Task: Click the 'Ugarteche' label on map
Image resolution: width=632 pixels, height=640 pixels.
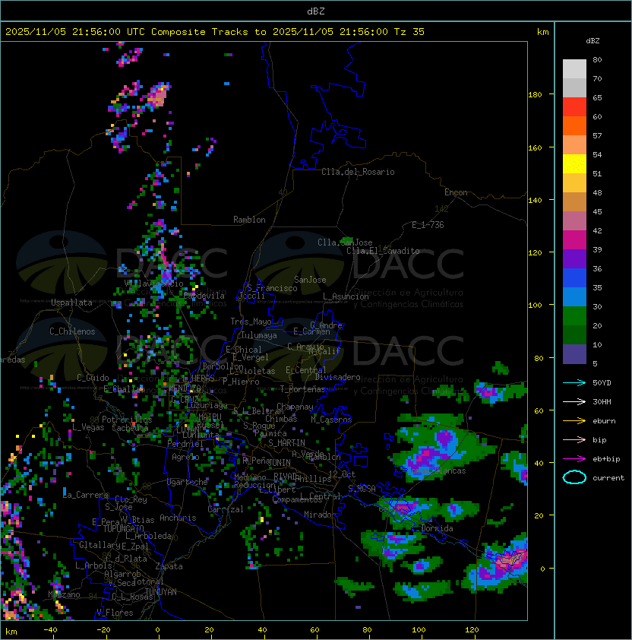Action: click(188, 482)
